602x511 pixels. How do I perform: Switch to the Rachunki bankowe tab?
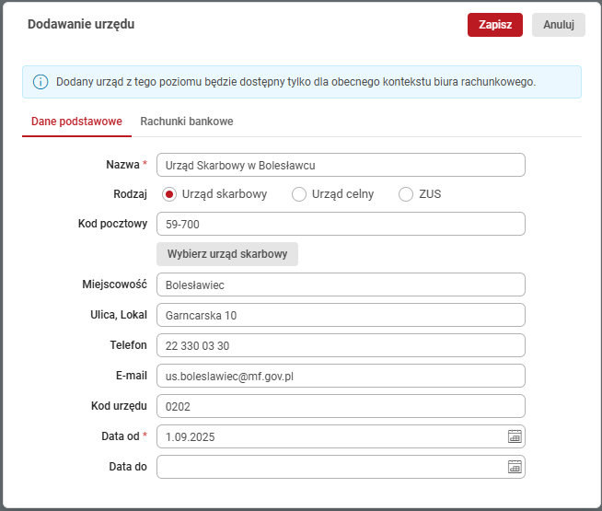pyautogui.click(x=186, y=122)
